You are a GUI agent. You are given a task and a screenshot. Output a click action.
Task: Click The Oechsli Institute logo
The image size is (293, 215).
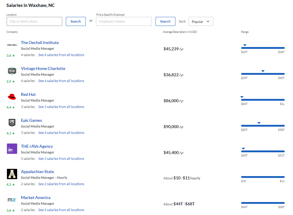(12, 45)
